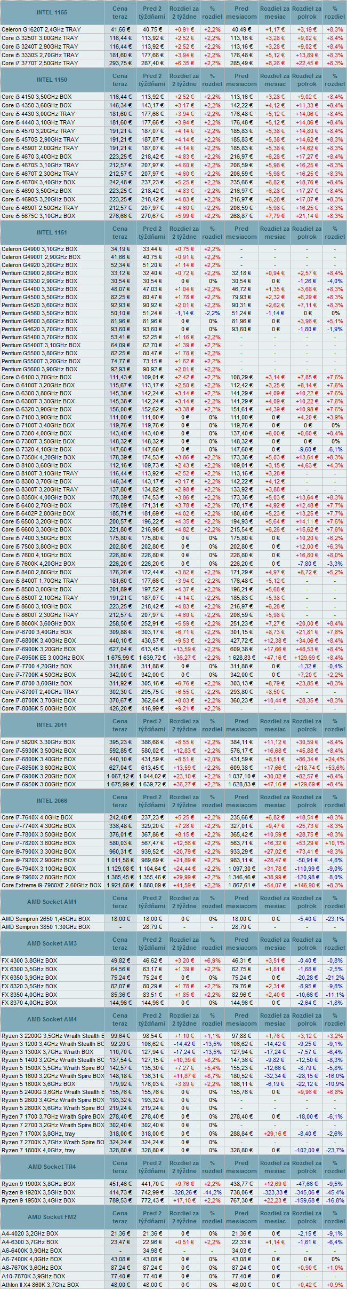
Task: Select the INTEL 1150 section header
Action: pos(52,80)
